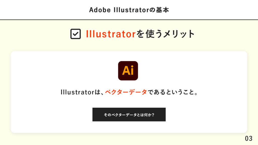Select the orange ベクターデータ highlighted text

click(126, 92)
